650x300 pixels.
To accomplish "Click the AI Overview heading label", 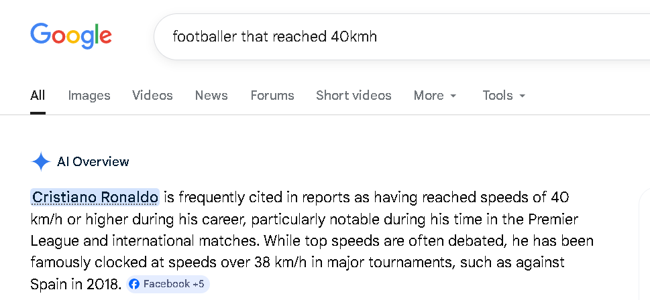I will 93,161.
